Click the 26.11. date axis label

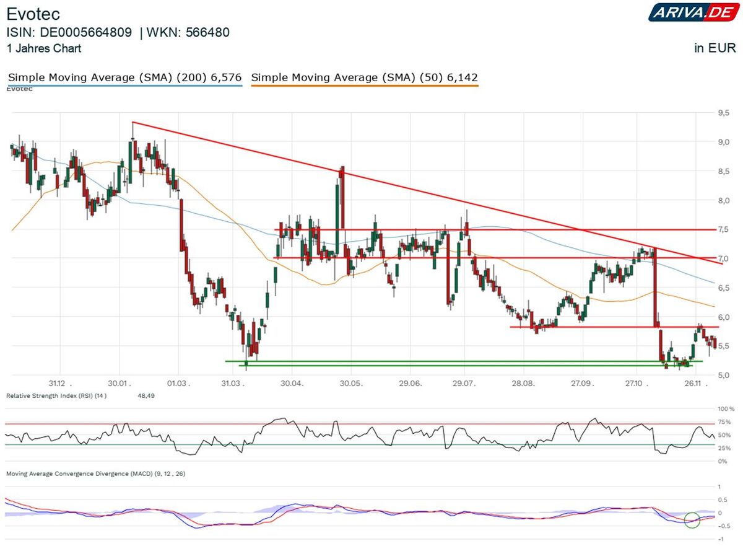(697, 384)
